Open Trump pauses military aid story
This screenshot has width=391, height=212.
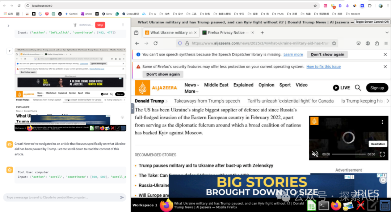point(206,165)
